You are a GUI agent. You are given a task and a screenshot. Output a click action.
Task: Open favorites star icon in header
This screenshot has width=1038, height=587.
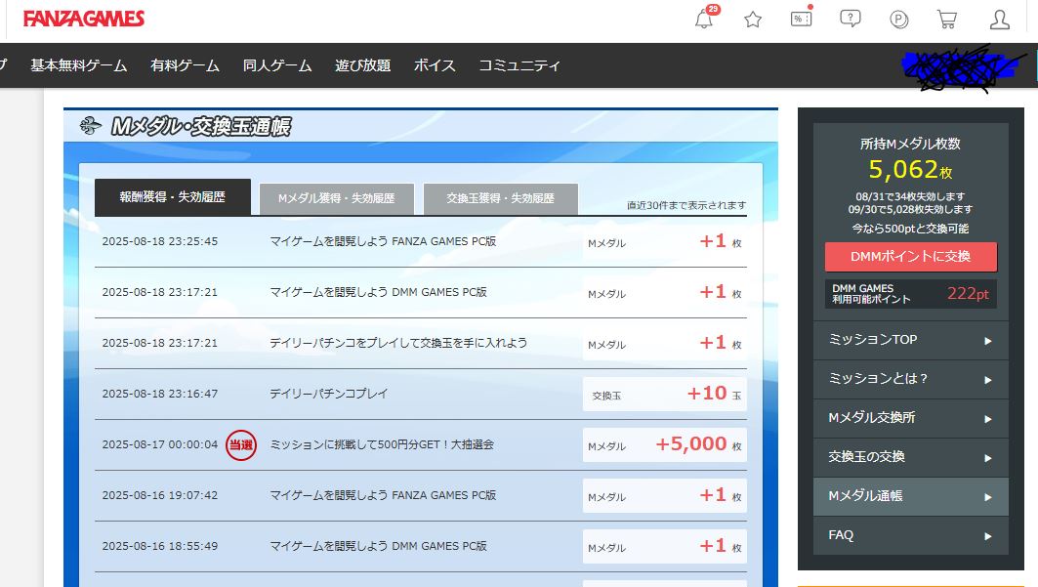[753, 20]
